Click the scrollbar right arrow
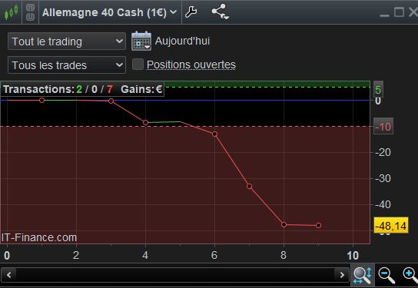The image size is (418, 288). click(x=342, y=275)
